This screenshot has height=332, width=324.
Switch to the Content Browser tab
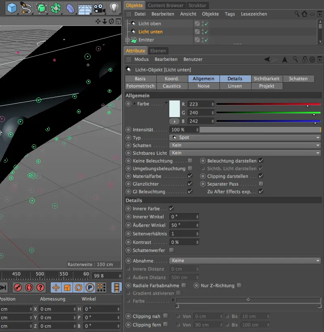(165, 5)
